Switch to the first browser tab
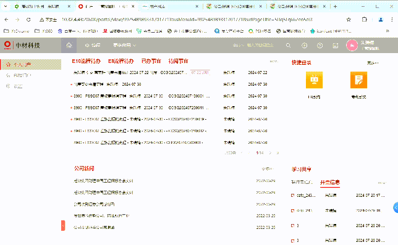The width and height of the screenshot is (398, 245). coord(42,7)
